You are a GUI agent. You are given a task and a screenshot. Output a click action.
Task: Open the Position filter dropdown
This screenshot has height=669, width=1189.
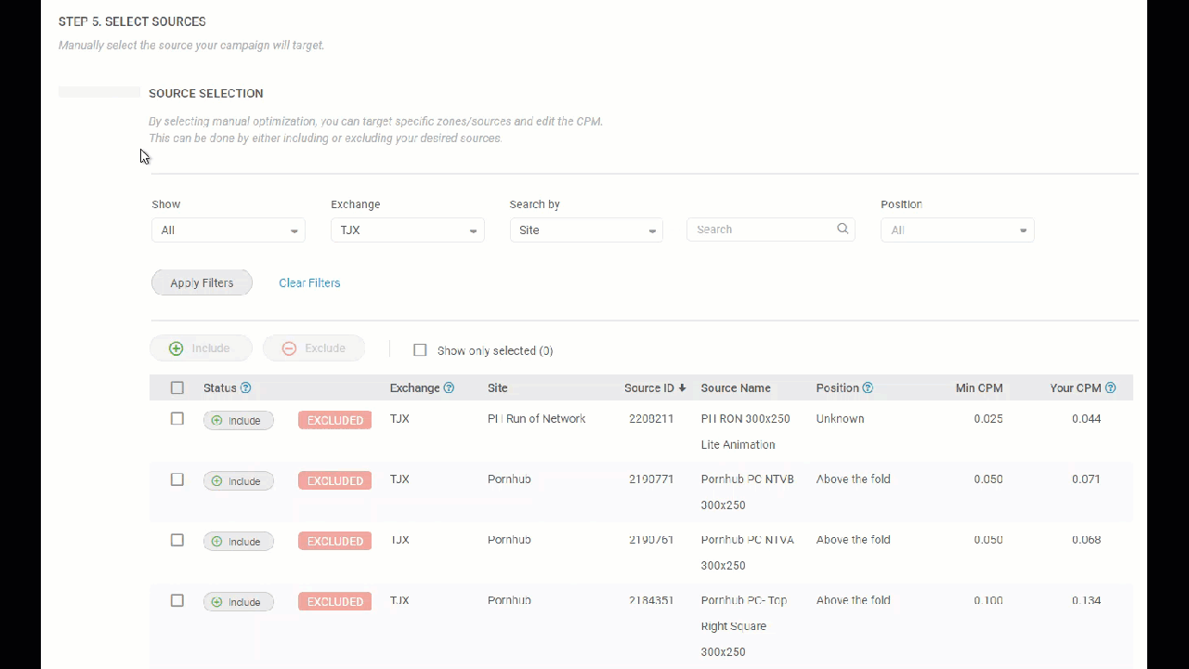tap(957, 230)
